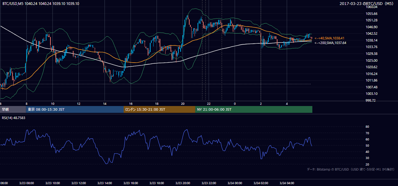Click the white 200 SMA 1037.64 label
The height and width of the screenshot is (186, 398).
330,43
